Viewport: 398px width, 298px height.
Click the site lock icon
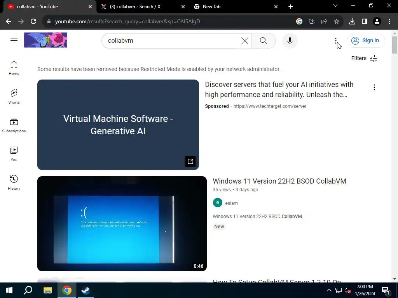click(x=49, y=22)
